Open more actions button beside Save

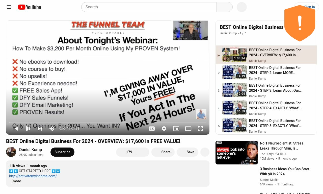click(205, 152)
